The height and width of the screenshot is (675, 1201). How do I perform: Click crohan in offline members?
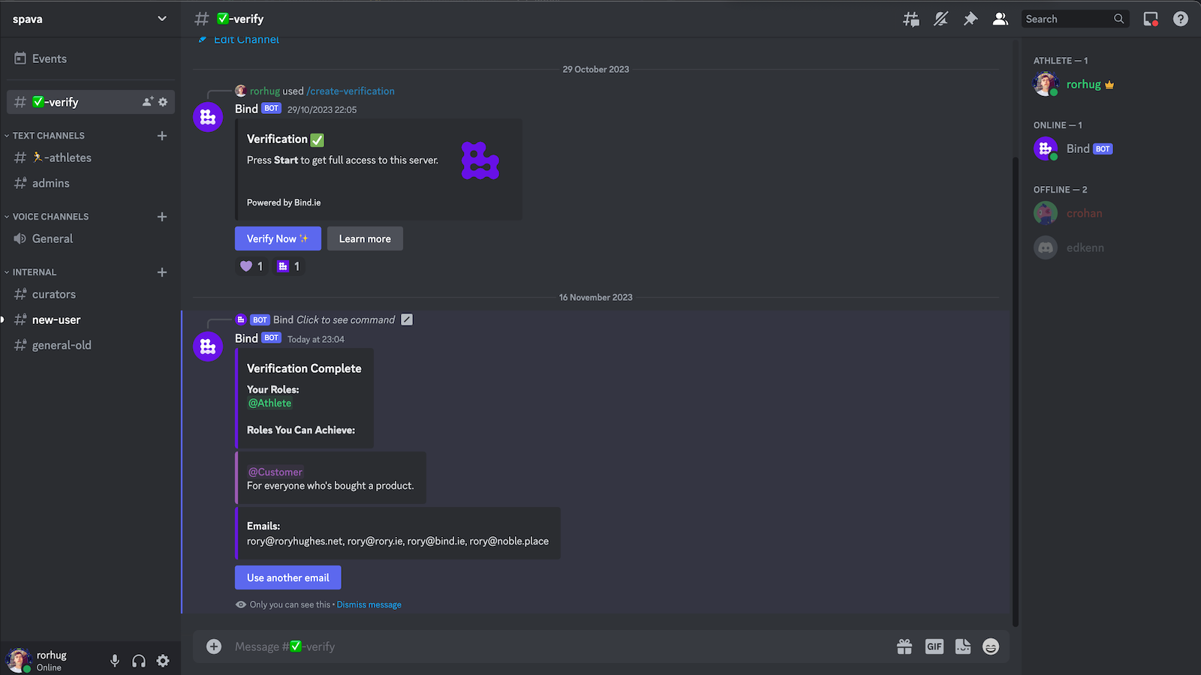1109,213
